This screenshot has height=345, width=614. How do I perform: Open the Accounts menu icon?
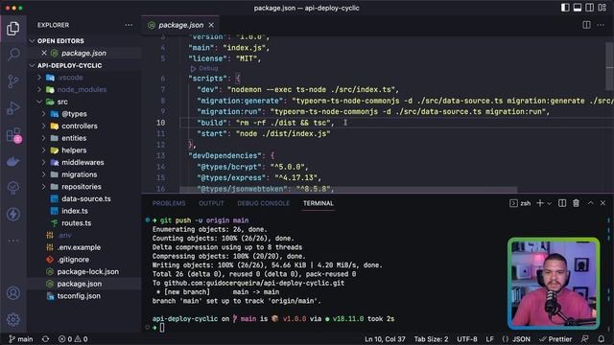pyautogui.click(x=13, y=293)
